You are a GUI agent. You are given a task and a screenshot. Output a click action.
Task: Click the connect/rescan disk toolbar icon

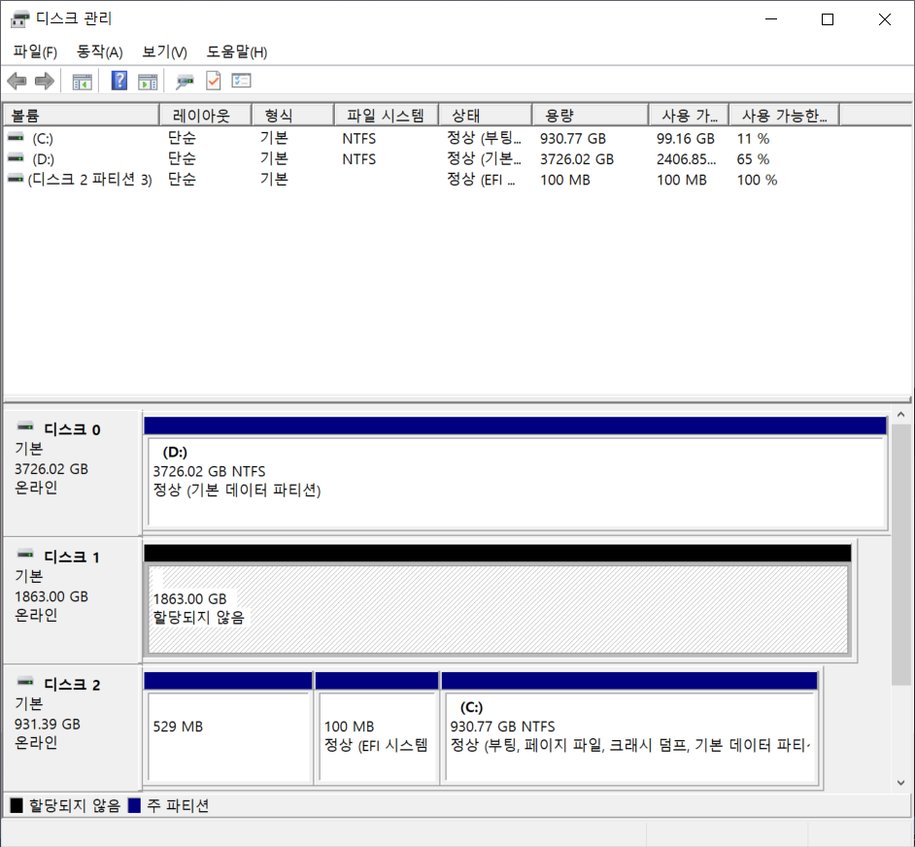pyautogui.click(x=185, y=82)
